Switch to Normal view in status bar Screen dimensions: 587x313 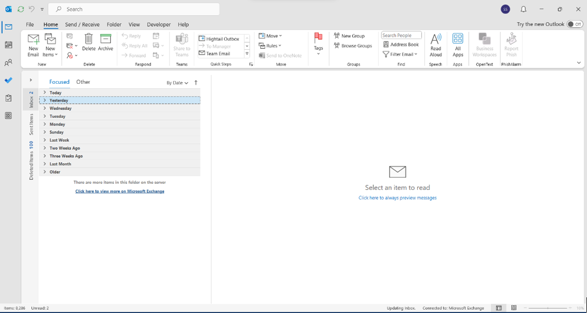click(x=499, y=308)
